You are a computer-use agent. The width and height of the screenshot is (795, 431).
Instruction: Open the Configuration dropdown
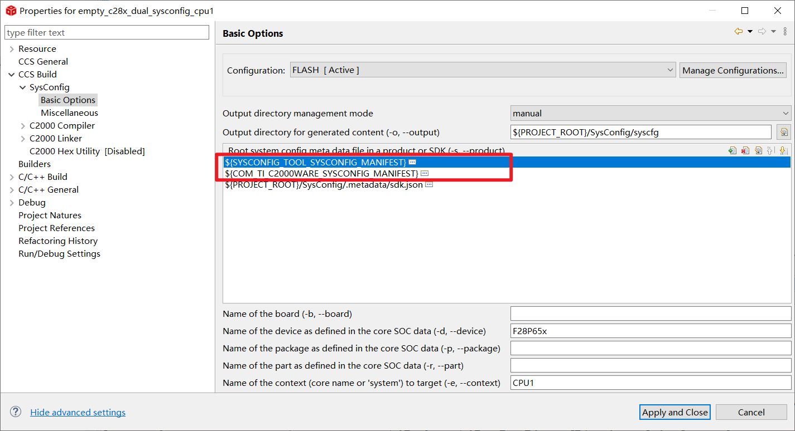(x=483, y=70)
